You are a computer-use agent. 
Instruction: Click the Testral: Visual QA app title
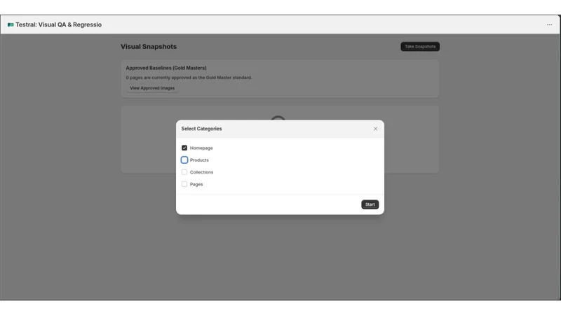(58, 24)
